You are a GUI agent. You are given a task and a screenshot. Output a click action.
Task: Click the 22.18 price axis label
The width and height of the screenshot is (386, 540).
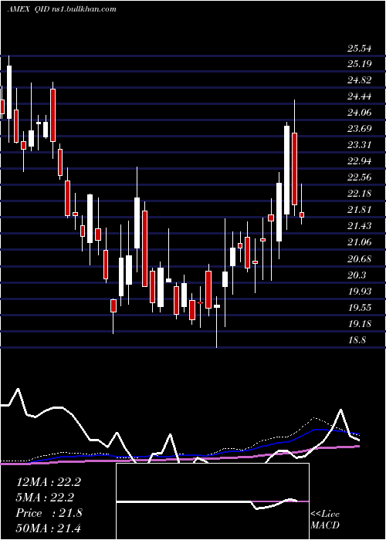(360, 193)
